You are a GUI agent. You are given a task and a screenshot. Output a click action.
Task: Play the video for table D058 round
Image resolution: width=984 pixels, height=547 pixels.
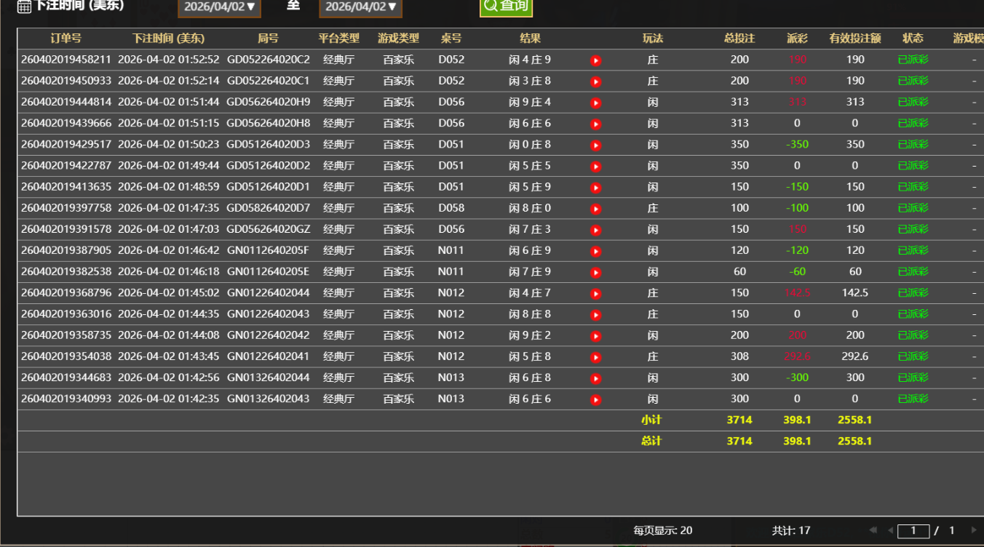coord(595,208)
